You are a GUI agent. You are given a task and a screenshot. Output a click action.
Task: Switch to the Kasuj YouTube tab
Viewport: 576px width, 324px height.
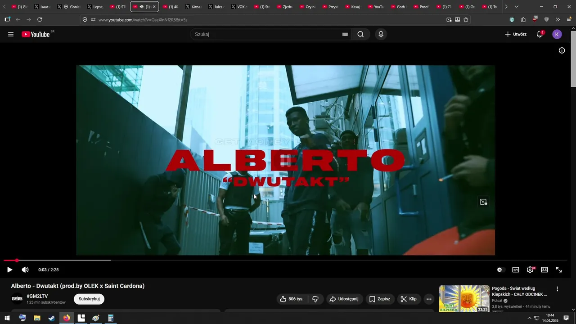(x=353, y=7)
